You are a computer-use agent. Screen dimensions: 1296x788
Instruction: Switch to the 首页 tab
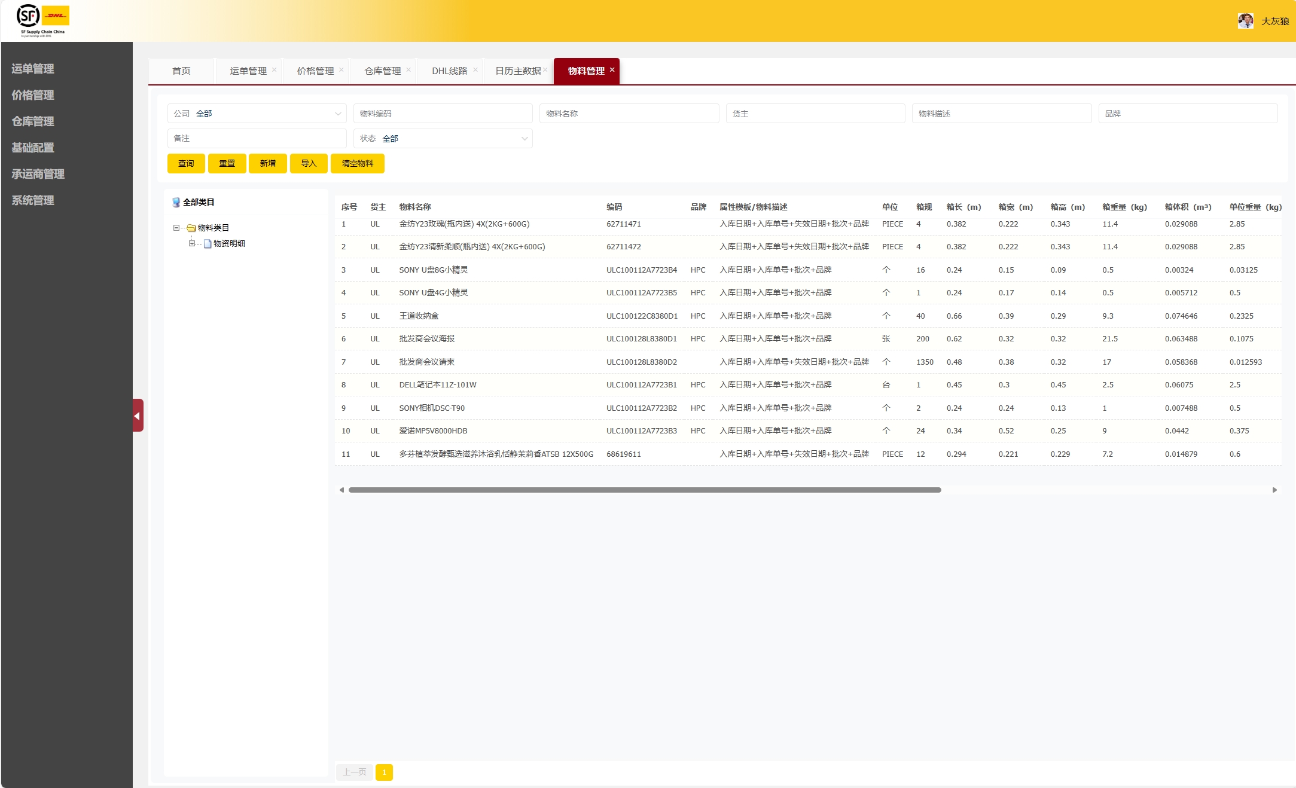point(181,71)
